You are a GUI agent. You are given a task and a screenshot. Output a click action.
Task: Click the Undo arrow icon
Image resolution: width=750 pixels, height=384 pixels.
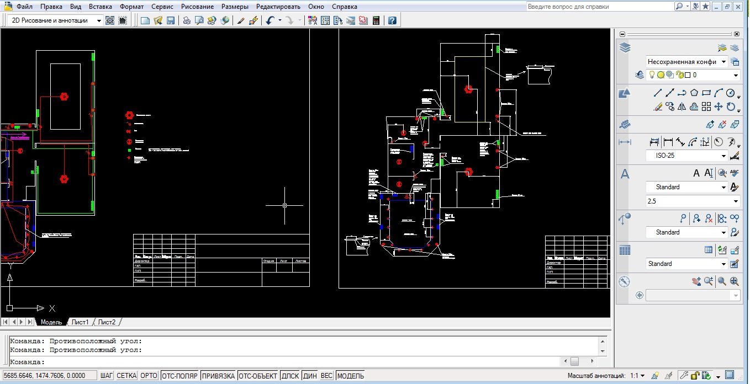pyautogui.click(x=270, y=20)
